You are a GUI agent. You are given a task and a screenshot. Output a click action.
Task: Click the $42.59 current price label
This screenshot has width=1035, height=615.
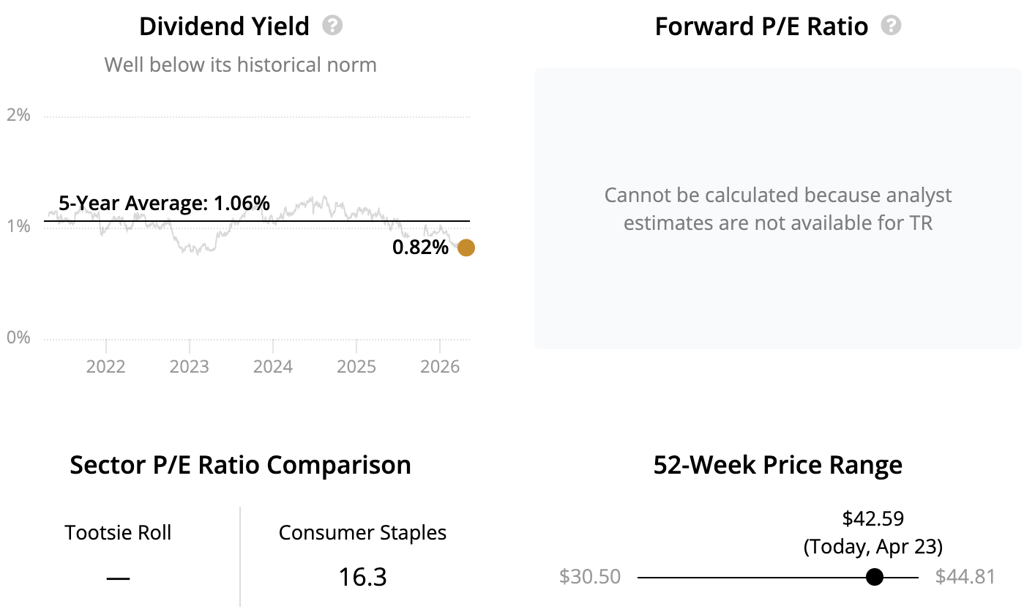(873, 519)
